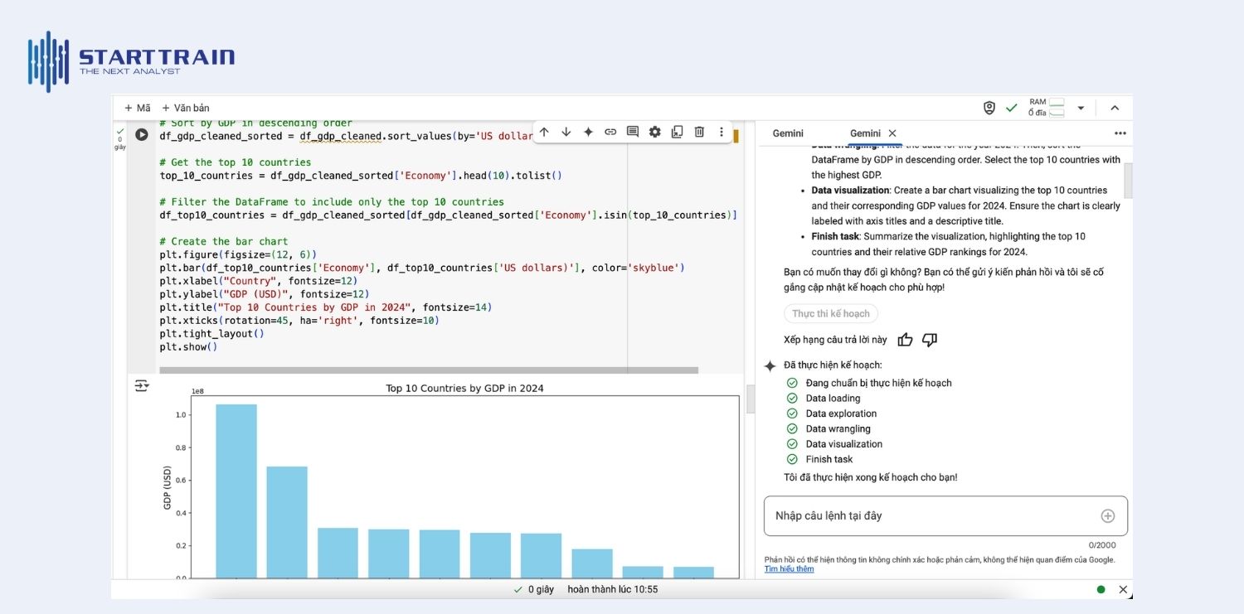Image resolution: width=1244 pixels, height=614 pixels.
Task: Give thumbs up to the Gemini response
Action: [x=905, y=340]
